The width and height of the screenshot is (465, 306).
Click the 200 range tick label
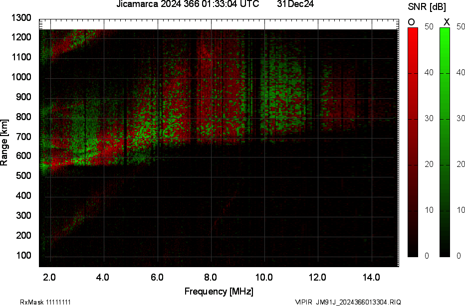pyautogui.click(x=23, y=236)
